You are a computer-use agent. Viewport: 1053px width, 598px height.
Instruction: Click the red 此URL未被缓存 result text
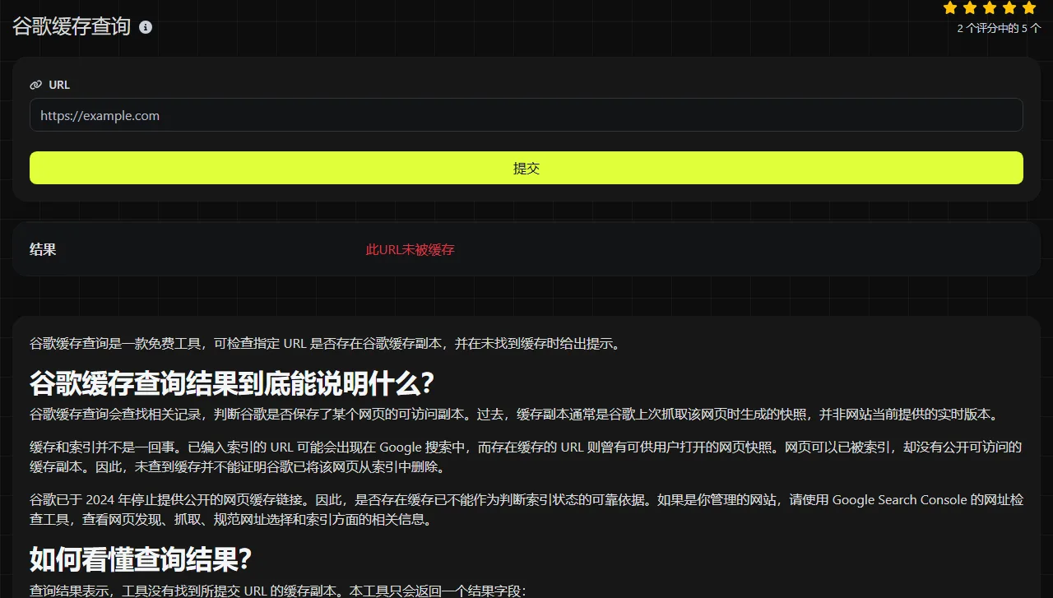pos(410,249)
